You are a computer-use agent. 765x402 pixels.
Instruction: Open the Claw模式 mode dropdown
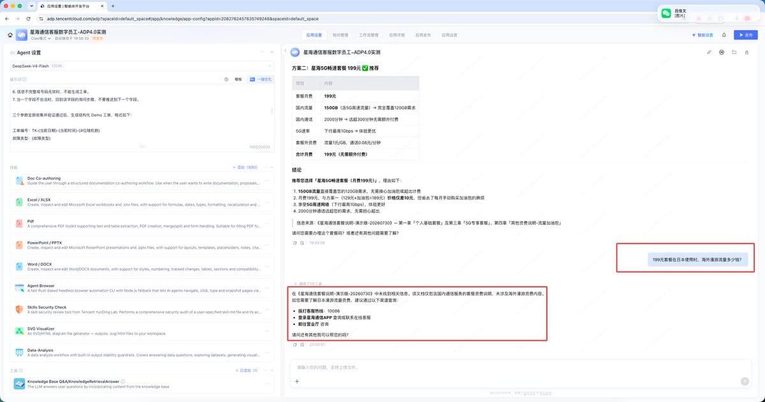(41, 38)
